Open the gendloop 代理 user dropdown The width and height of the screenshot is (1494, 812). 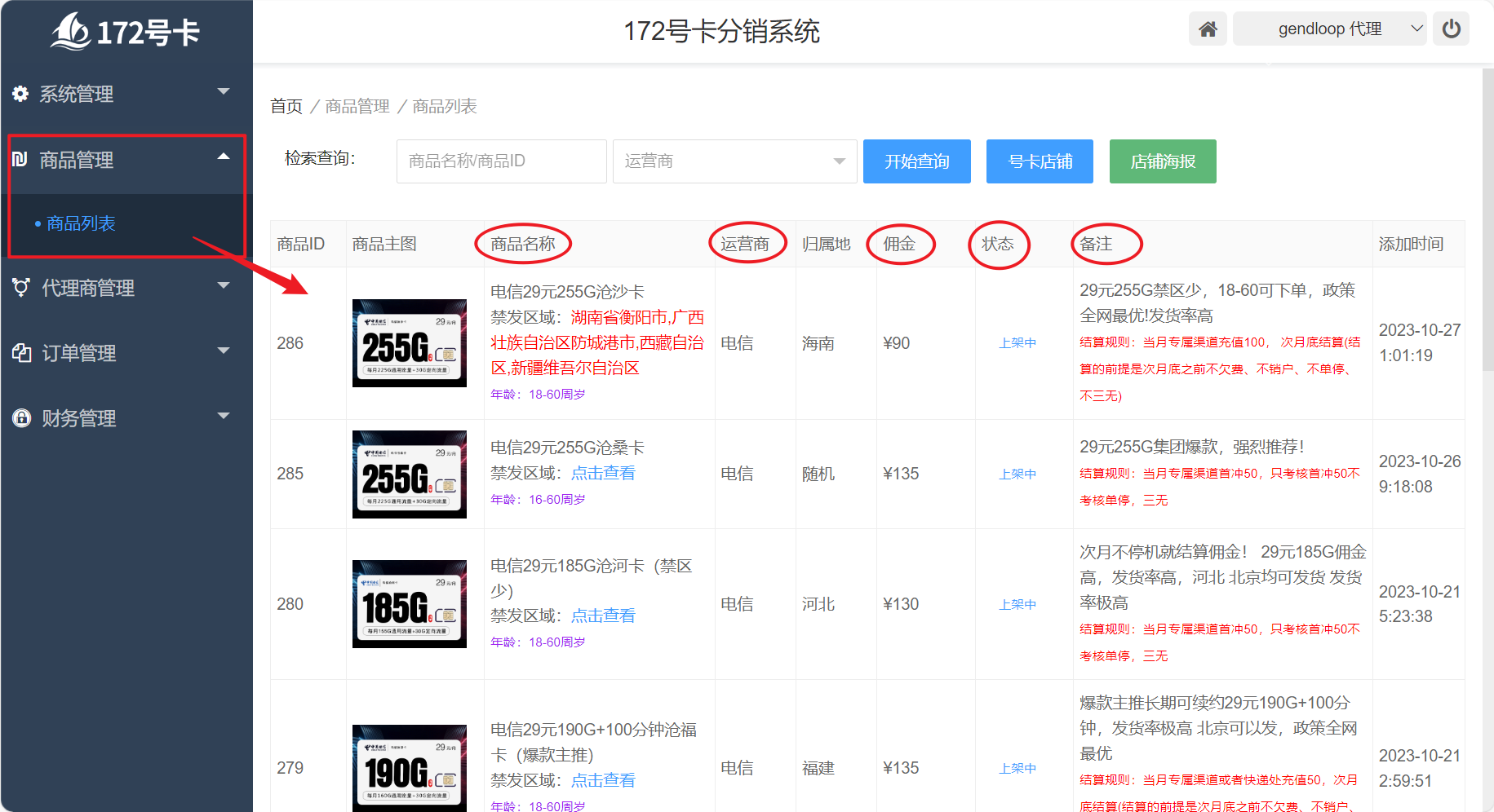(x=1329, y=29)
